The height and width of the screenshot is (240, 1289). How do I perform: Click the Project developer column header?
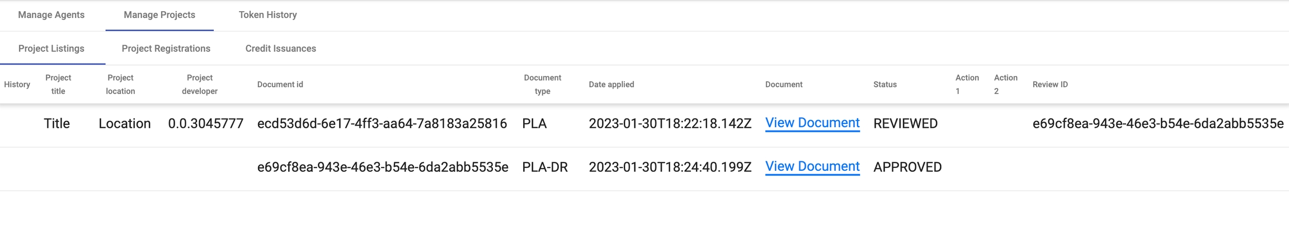(x=200, y=84)
